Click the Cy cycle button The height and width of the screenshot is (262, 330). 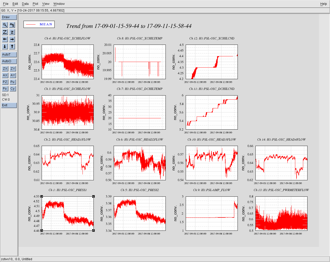[x=13, y=89]
